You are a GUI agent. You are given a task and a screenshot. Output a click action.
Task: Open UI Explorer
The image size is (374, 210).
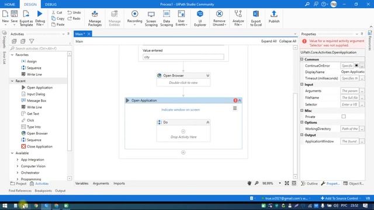coord(200,18)
